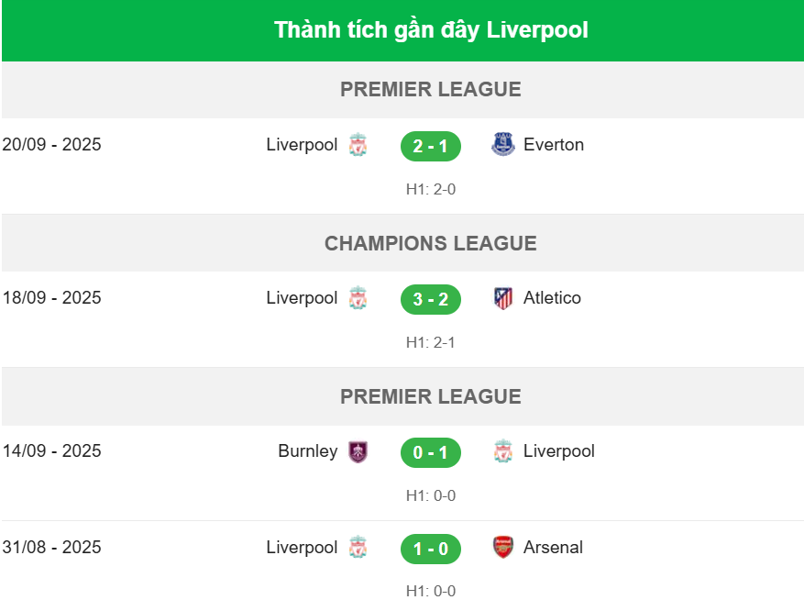Click the 'Thành tích gần đây Liverpool' title
The height and width of the screenshot is (611, 804).
click(431, 30)
